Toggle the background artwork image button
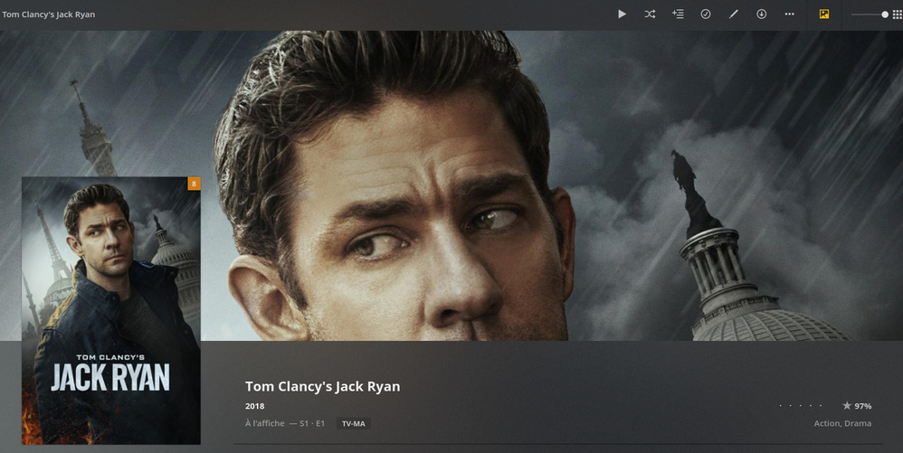 coord(824,14)
